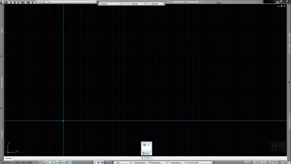Toggle auto-add annotation scales icon
Image resolution: width=291 pixels, height=164 pixels.
[x=265, y=163]
